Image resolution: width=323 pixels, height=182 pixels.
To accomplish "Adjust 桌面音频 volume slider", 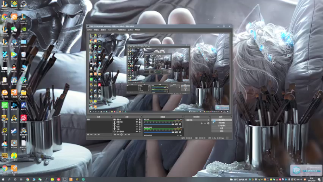I will (x=159, y=124).
